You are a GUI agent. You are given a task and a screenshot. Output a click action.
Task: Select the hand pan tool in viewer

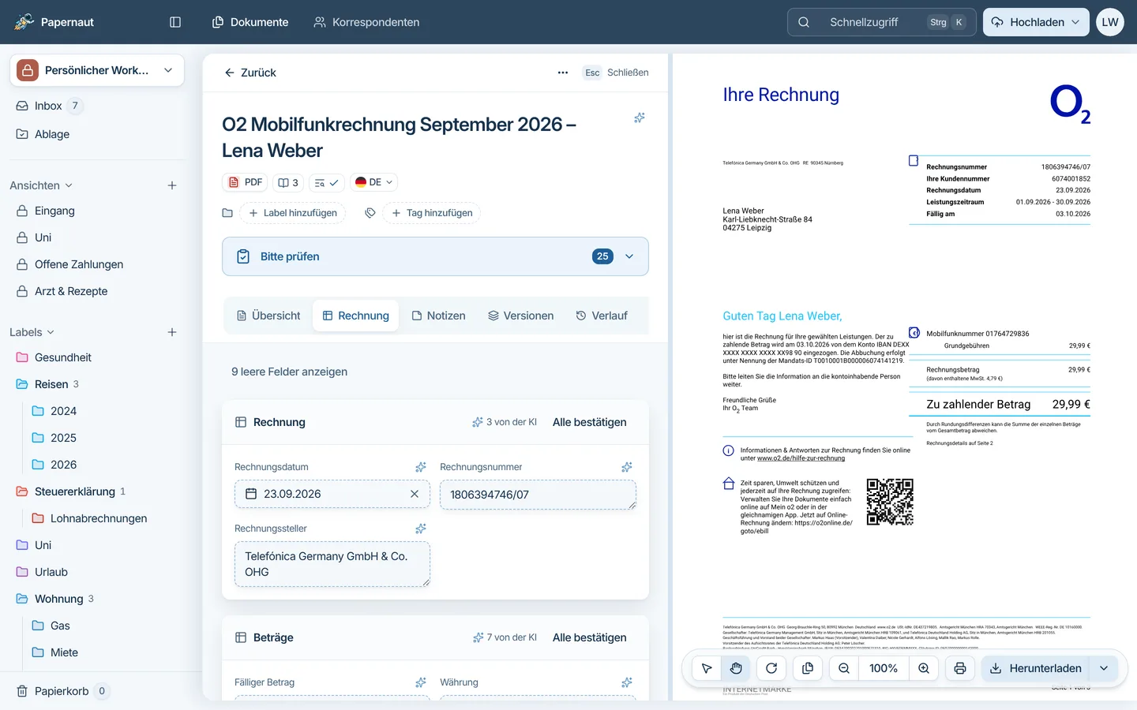(x=736, y=668)
